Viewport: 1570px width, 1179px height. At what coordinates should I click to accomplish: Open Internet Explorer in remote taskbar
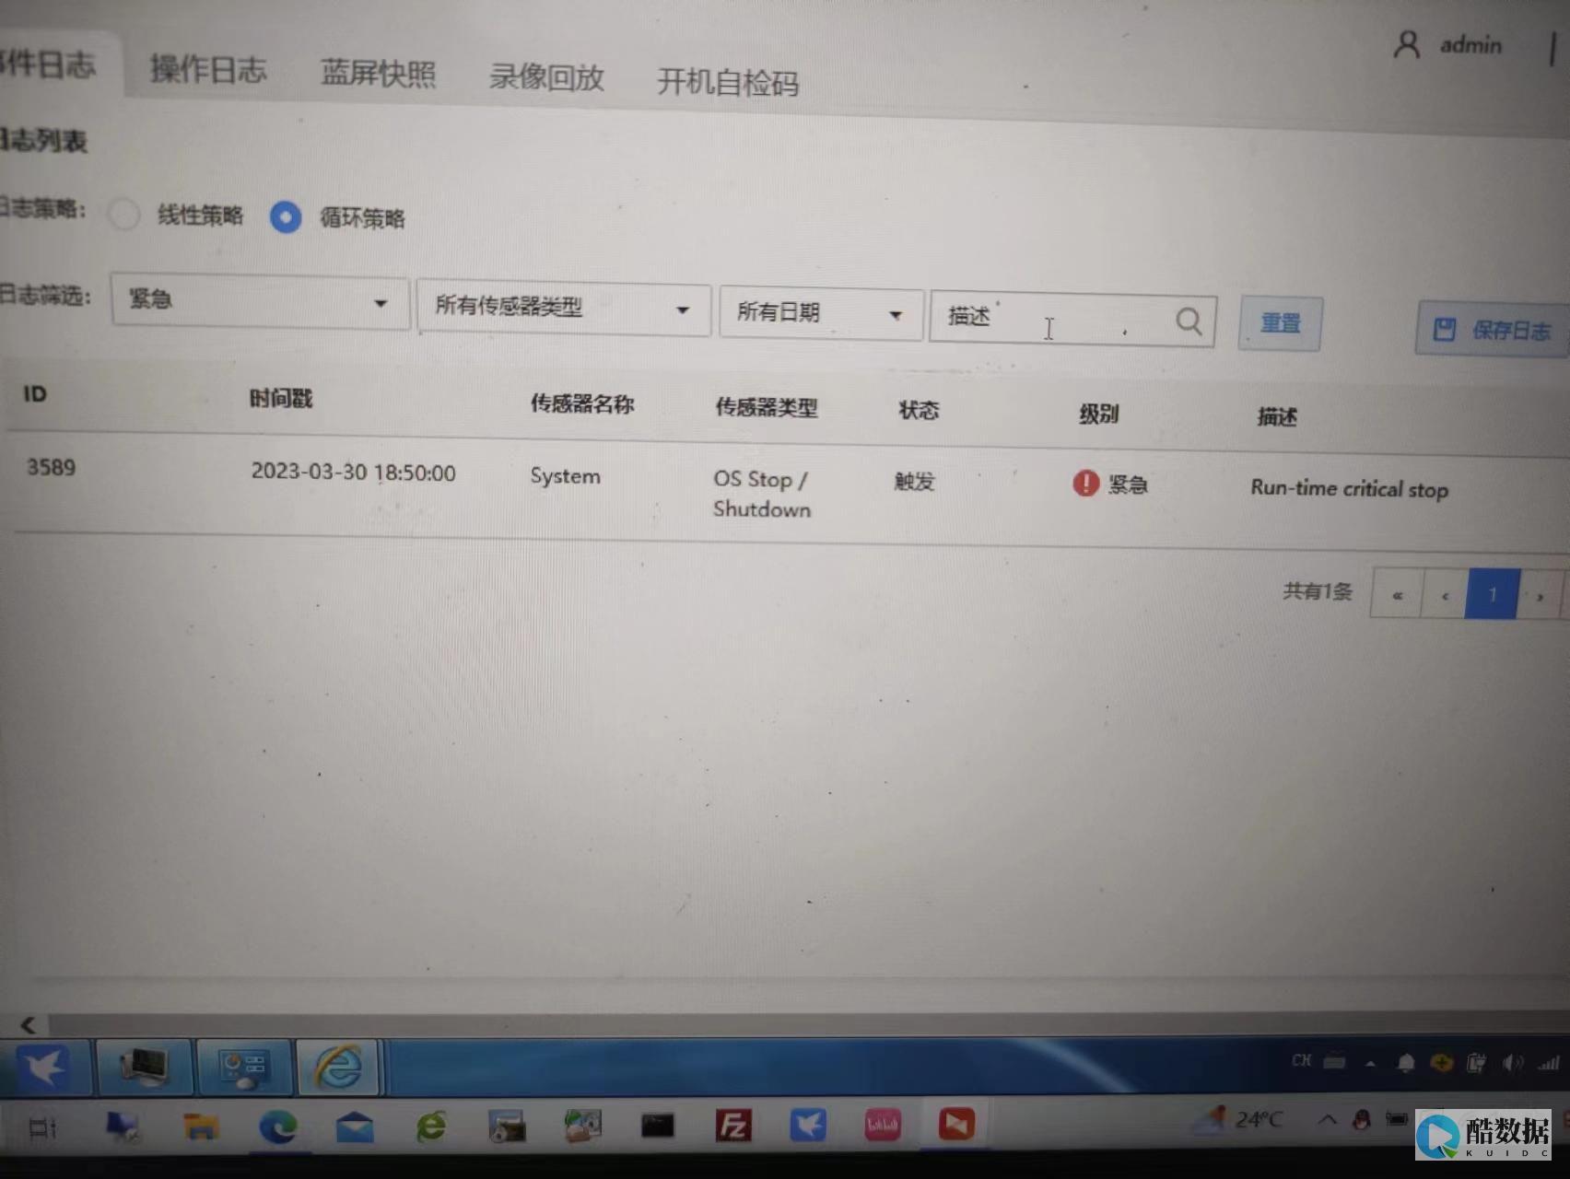[338, 1067]
